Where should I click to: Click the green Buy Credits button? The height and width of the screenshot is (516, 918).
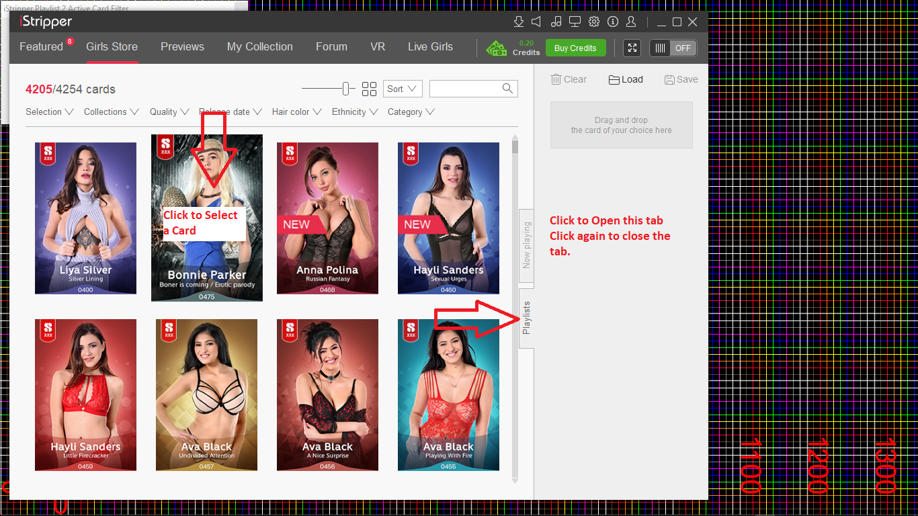click(575, 48)
